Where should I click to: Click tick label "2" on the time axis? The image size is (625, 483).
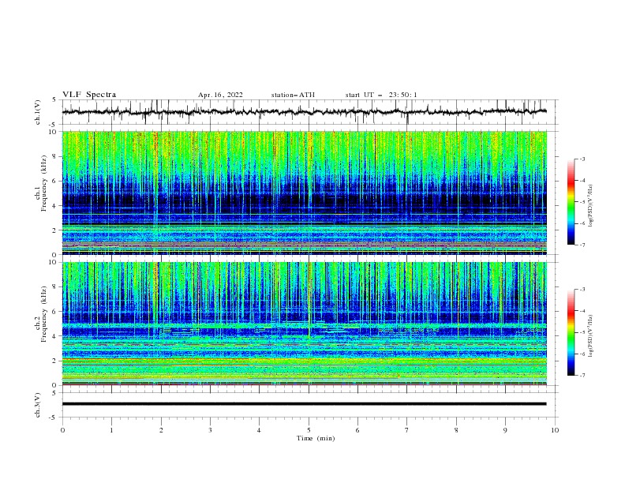coord(161,430)
